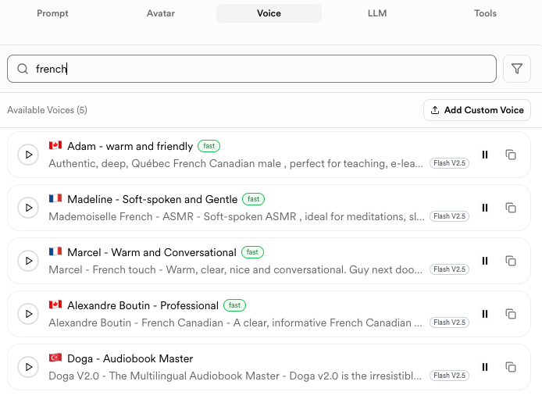The image size is (542, 399).
Task: Open the Avatar tab
Action: coord(161,13)
